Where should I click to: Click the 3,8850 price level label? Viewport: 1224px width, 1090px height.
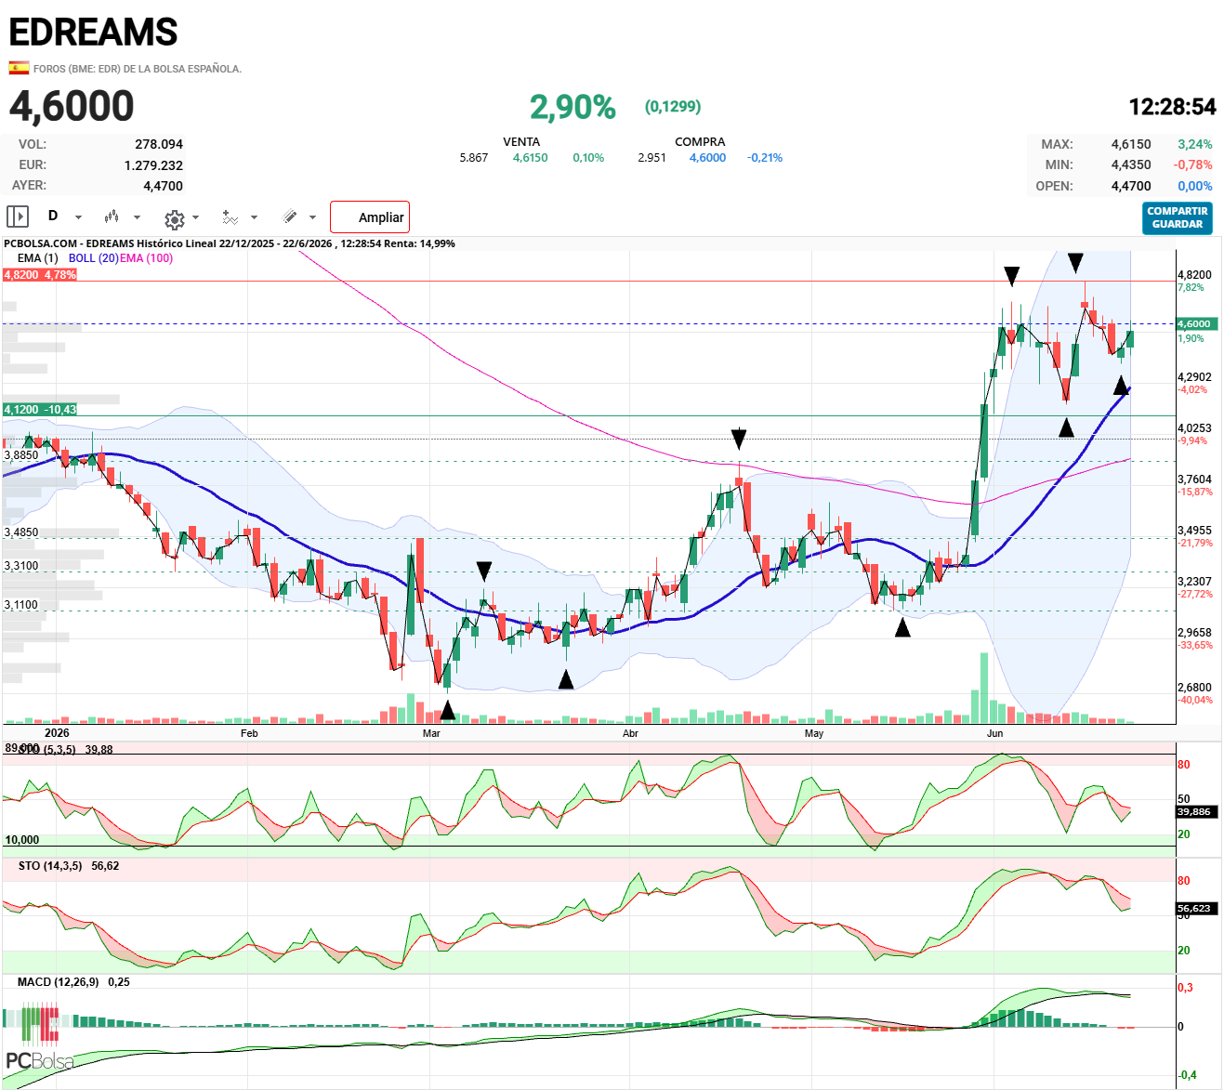[x=21, y=455]
